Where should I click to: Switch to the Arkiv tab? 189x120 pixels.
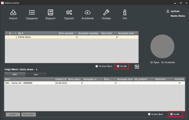point(36,75)
